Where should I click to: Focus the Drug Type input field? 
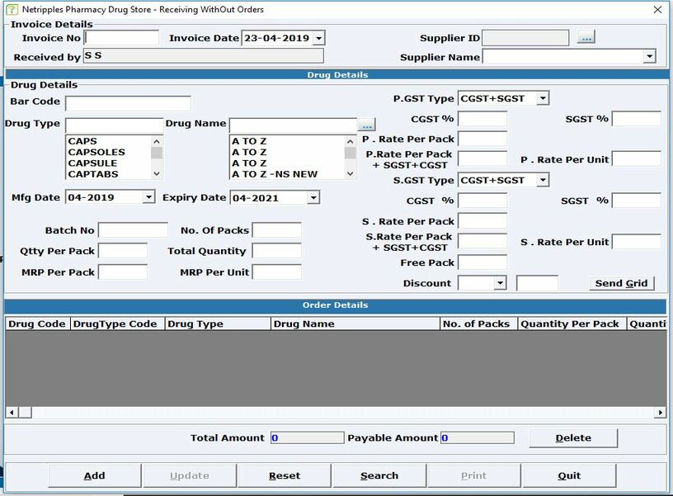pyautogui.click(x=114, y=125)
